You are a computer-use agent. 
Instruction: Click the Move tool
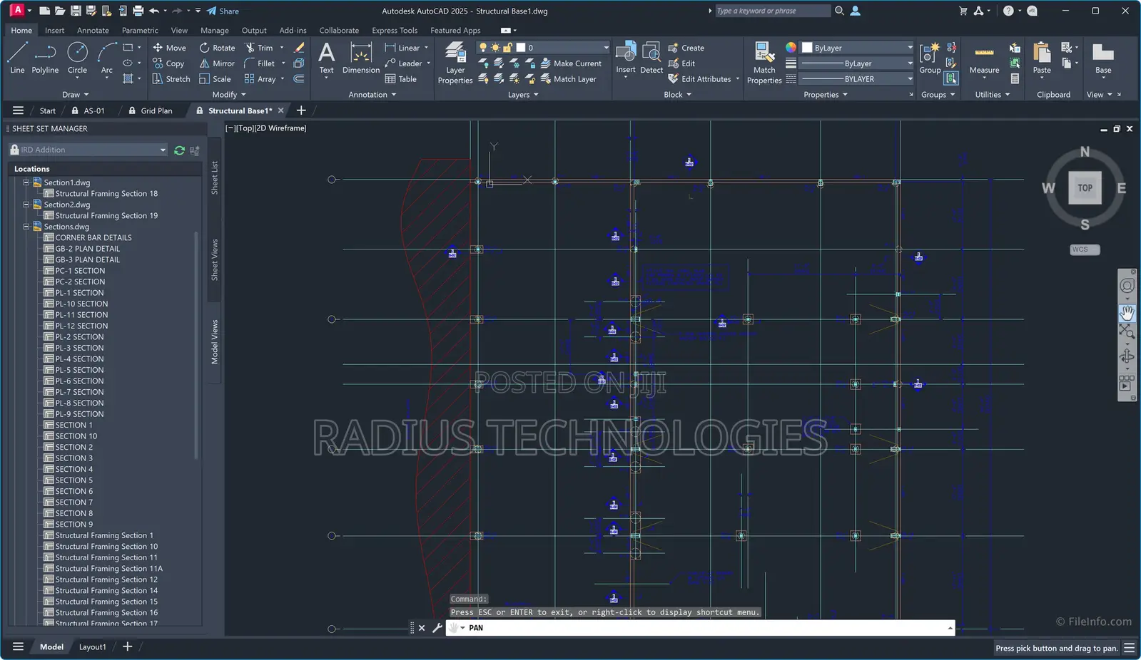pyautogui.click(x=169, y=48)
